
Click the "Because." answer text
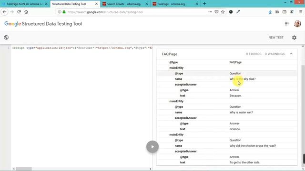coord(235,95)
